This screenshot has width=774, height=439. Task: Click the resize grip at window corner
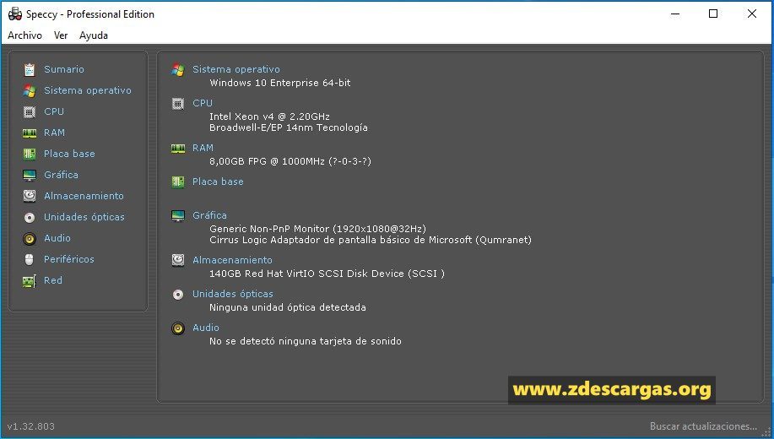(766, 432)
